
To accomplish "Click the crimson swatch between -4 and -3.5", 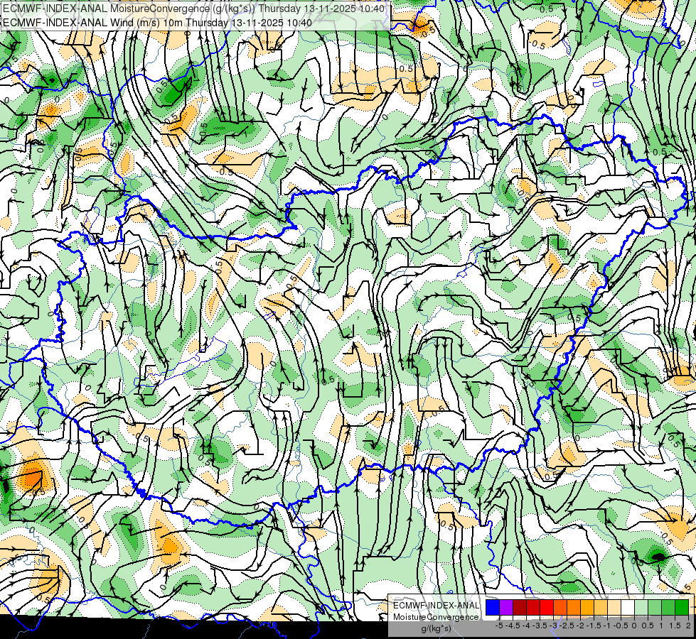I will 533,608.
